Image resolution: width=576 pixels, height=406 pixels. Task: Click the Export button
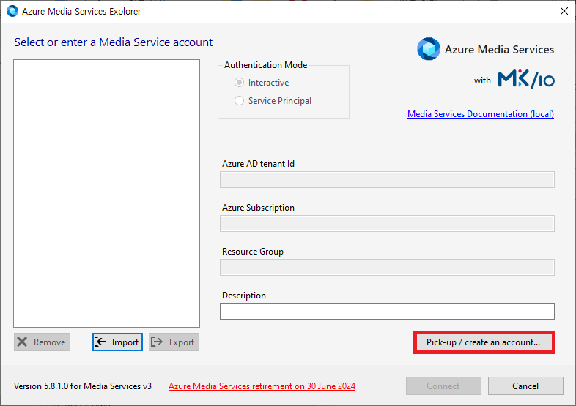[x=174, y=342]
